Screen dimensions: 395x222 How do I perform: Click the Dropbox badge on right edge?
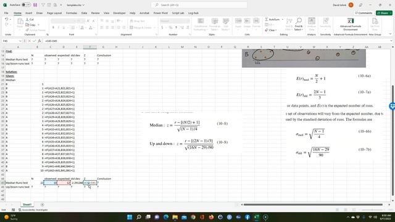(x=392, y=106)
